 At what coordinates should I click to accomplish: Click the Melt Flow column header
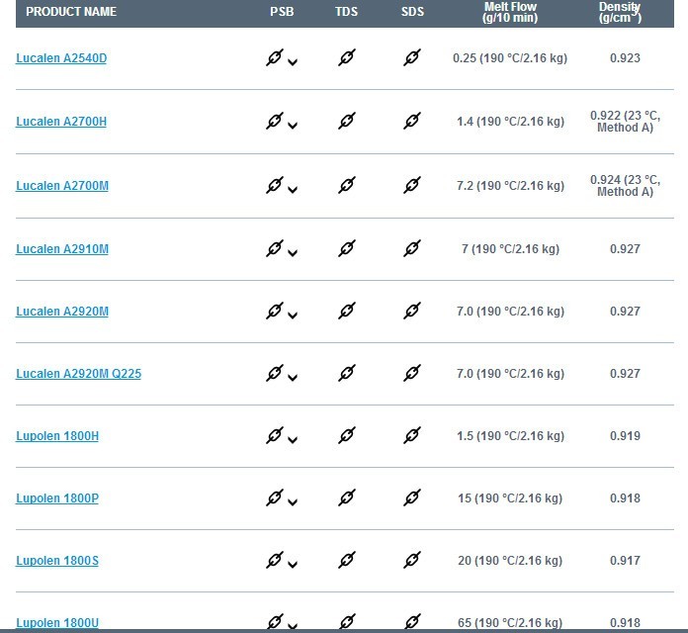click(x=510, y=12)
